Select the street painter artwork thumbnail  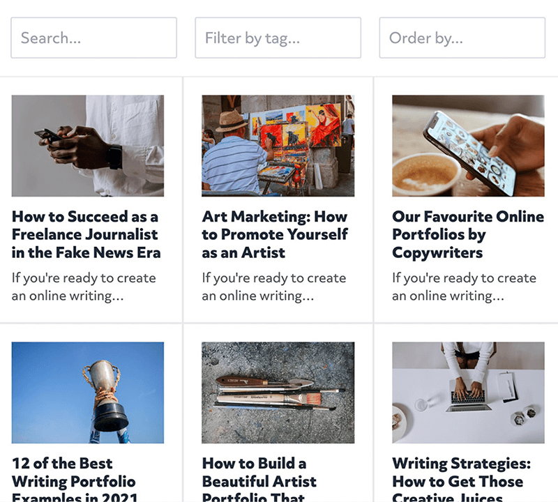[278, 146]
